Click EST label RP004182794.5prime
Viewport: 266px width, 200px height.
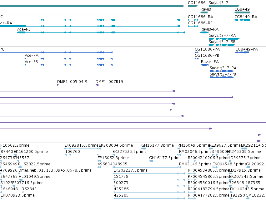(x=208, y=189)
